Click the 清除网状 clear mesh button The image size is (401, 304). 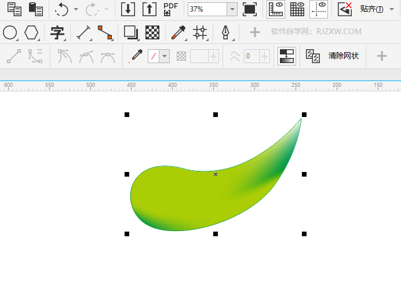pos(343,56)
